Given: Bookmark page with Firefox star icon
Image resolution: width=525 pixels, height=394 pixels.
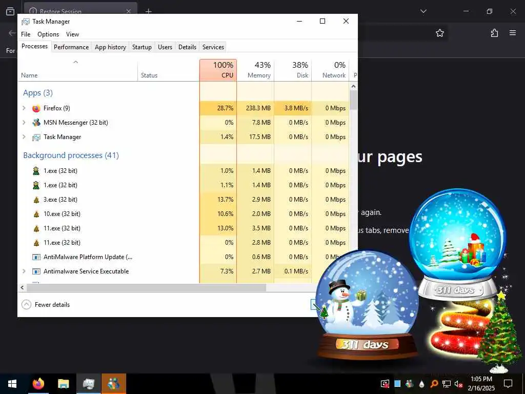Looking at the screenshot, I should pos(439,33).
